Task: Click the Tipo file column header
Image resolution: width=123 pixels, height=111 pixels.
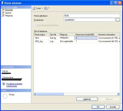Action: (54, 35)
